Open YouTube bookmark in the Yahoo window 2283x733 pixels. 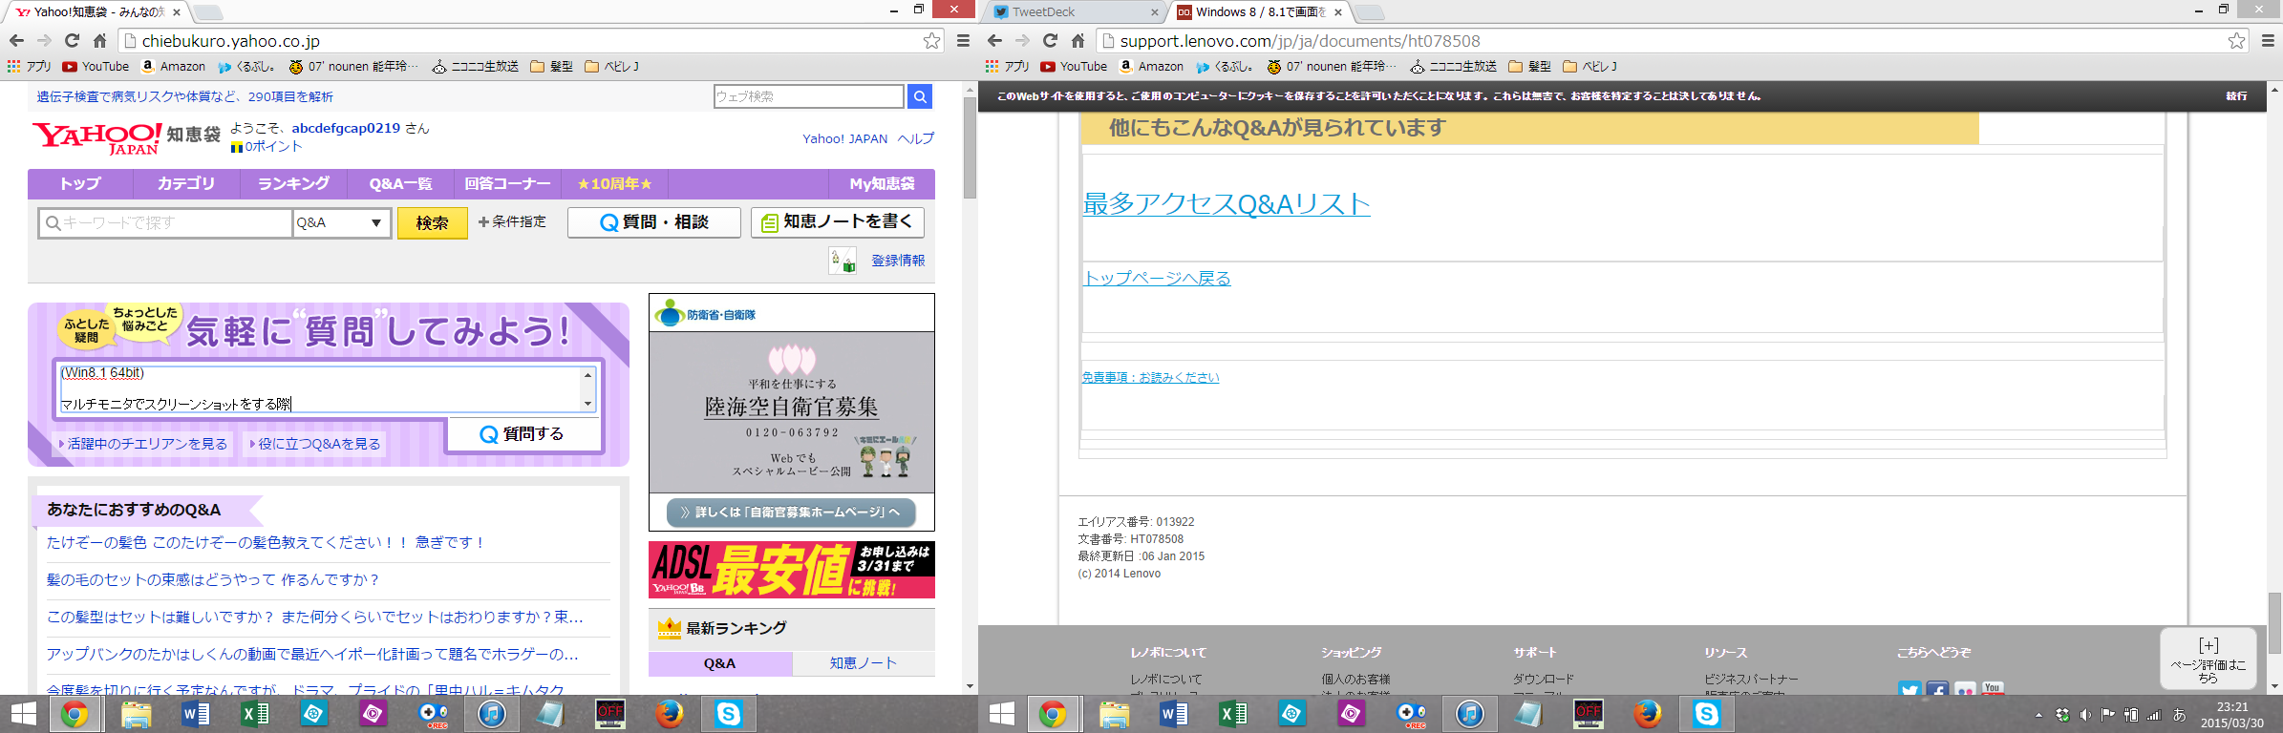click(x=96, y=67)
